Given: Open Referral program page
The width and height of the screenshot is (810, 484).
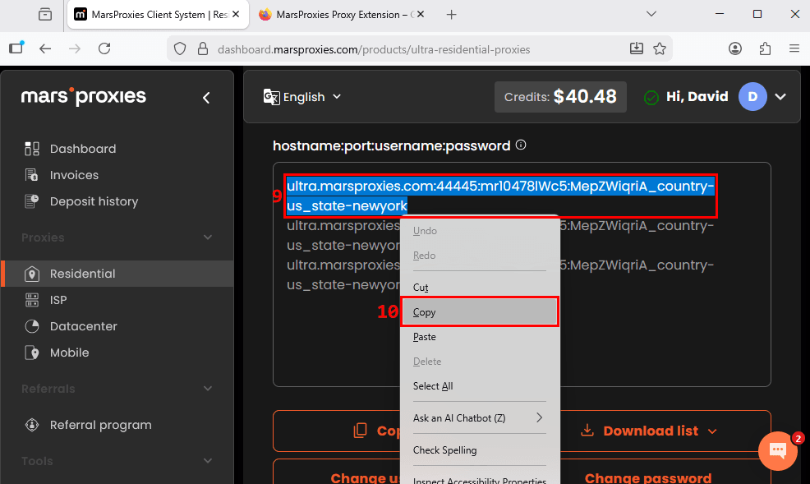Looking at the screenshot, I should click(101, 425).
